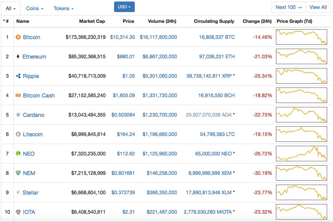
Task: Expand the Tokens filter dropdown
Action: [x=64, y=9]
